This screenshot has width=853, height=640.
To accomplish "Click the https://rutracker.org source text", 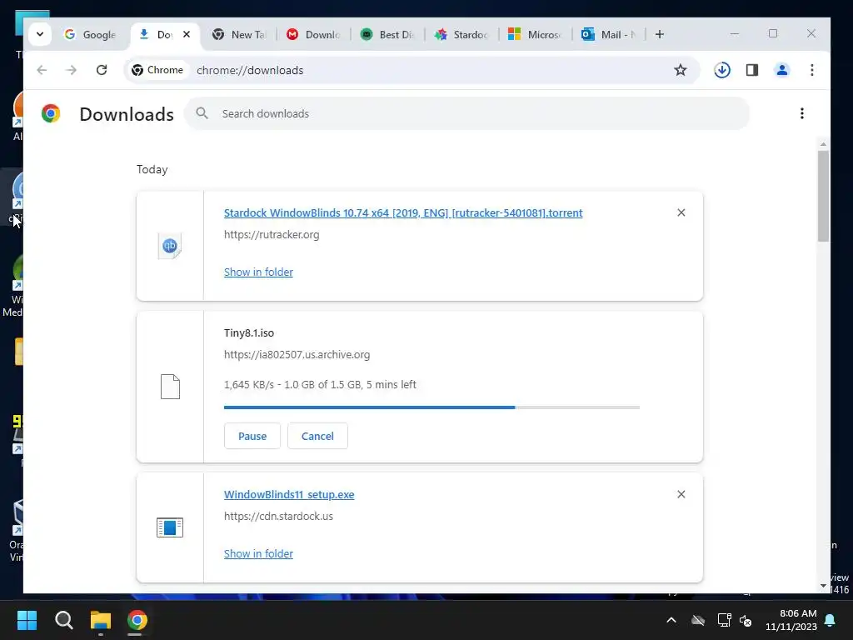I will (x=272, y=234).
